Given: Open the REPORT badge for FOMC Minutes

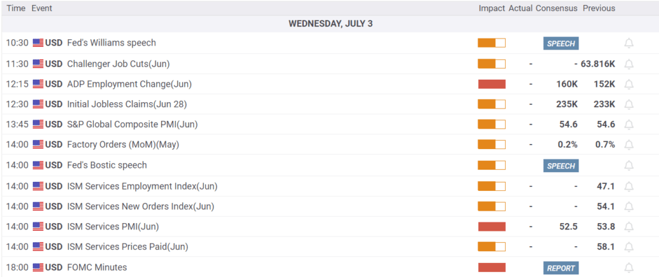Looking at the screenshot, I should (x=561, y=268).
